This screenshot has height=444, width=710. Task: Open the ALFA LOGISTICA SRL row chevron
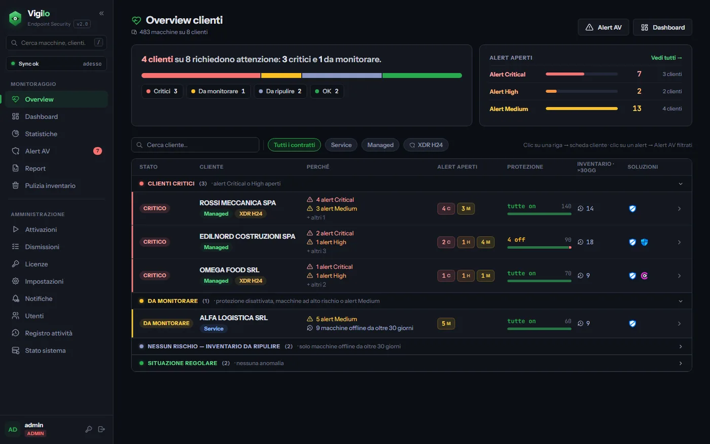click(x=680, y=323)
